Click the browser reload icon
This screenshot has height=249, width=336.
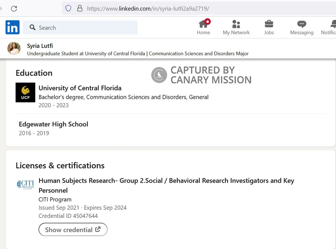tap(14, 8)
